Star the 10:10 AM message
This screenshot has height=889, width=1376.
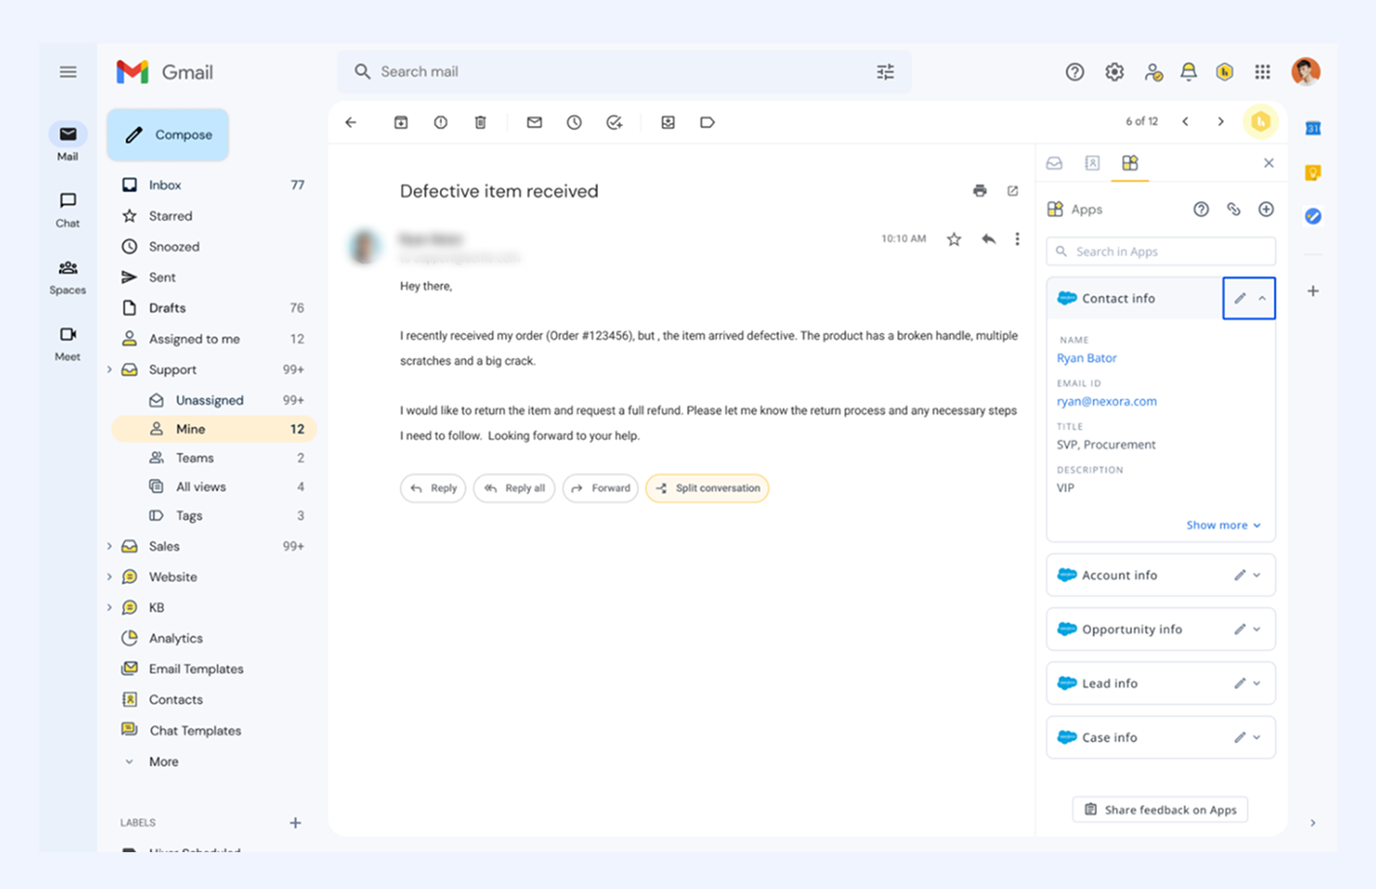point(954,239)
